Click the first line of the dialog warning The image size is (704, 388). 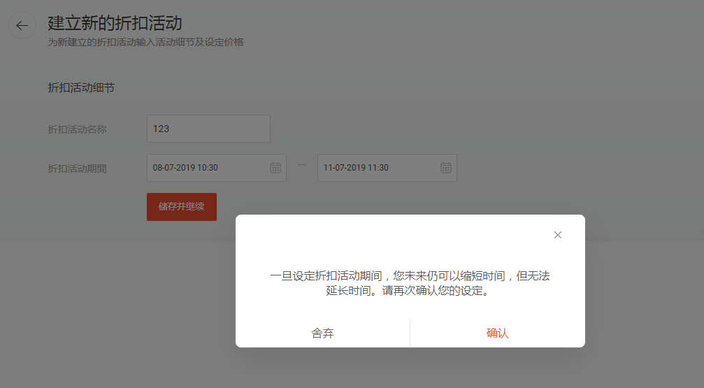tap(410, 276)
